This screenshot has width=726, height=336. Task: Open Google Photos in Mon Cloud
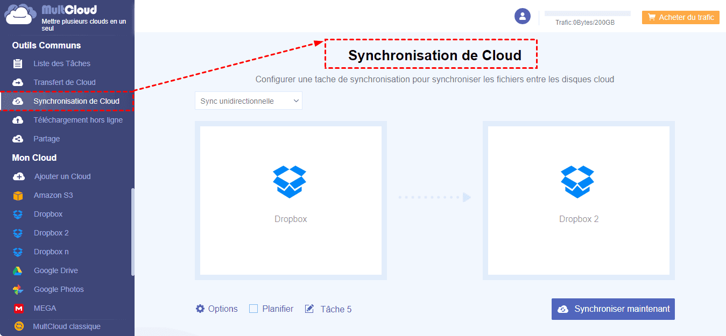pos(59,289)
